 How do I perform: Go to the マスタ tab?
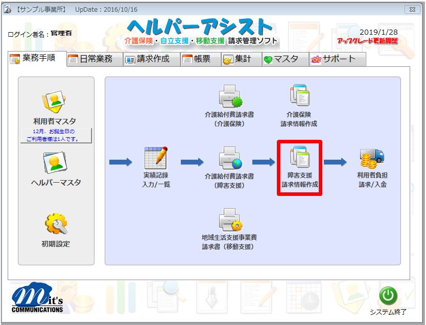285,59
